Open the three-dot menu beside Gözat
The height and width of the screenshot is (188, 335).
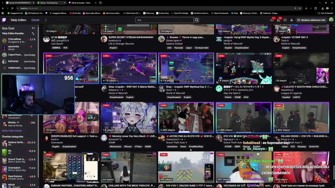point(46,20)
